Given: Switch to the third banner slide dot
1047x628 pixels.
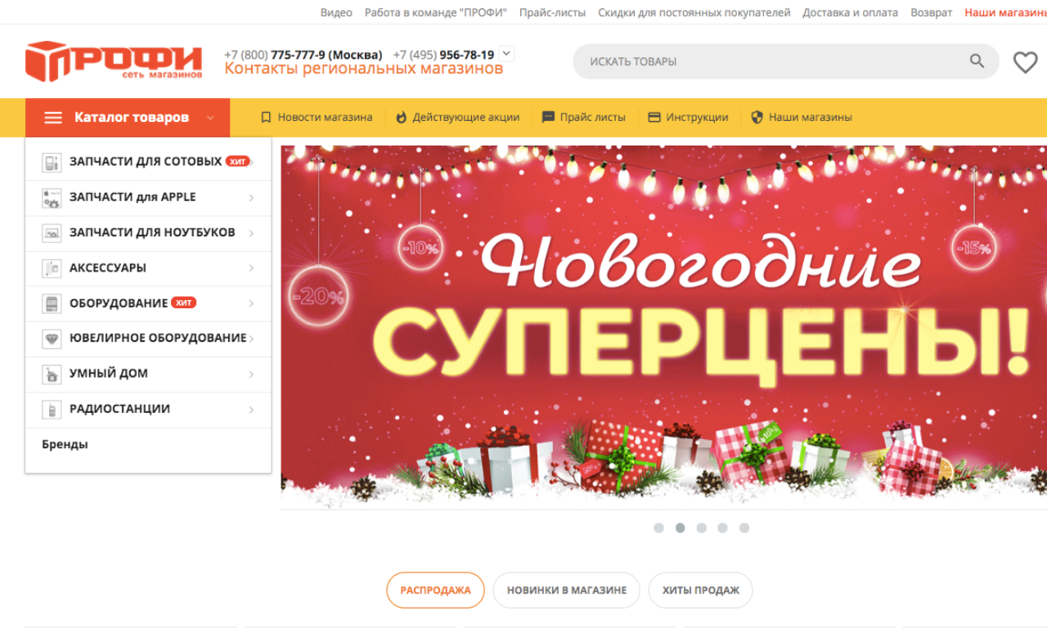Looking at the screenshot, I should click(x=701, y=528).
